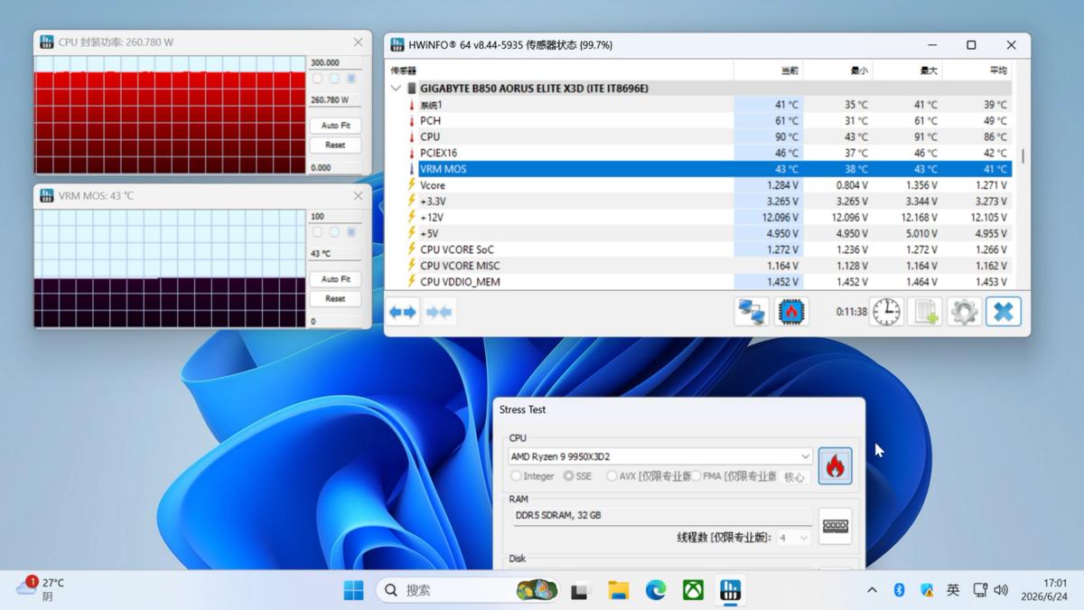The width and height of the screenshot is (1084, 610).
Task: Open Windows Start menu
Action: (353, 590)
